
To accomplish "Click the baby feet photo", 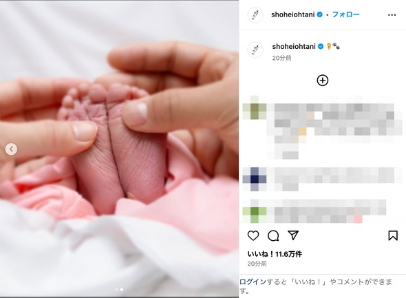I will [x=119, y=149].
